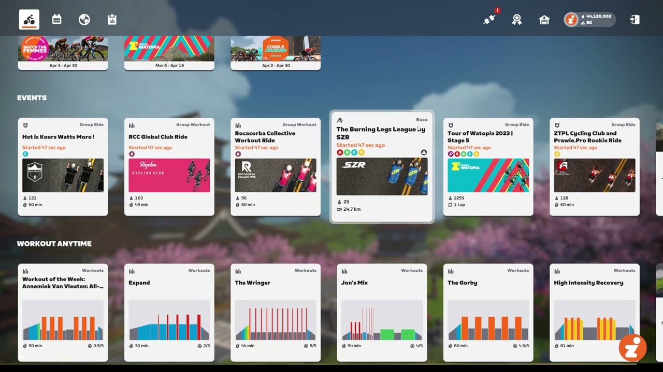Open the 'Expand' workout graph

pyautogui.click(x=169, y=320)
